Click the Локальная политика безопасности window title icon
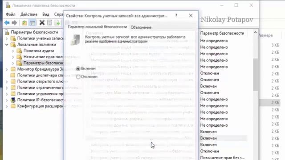 (8, 5)
